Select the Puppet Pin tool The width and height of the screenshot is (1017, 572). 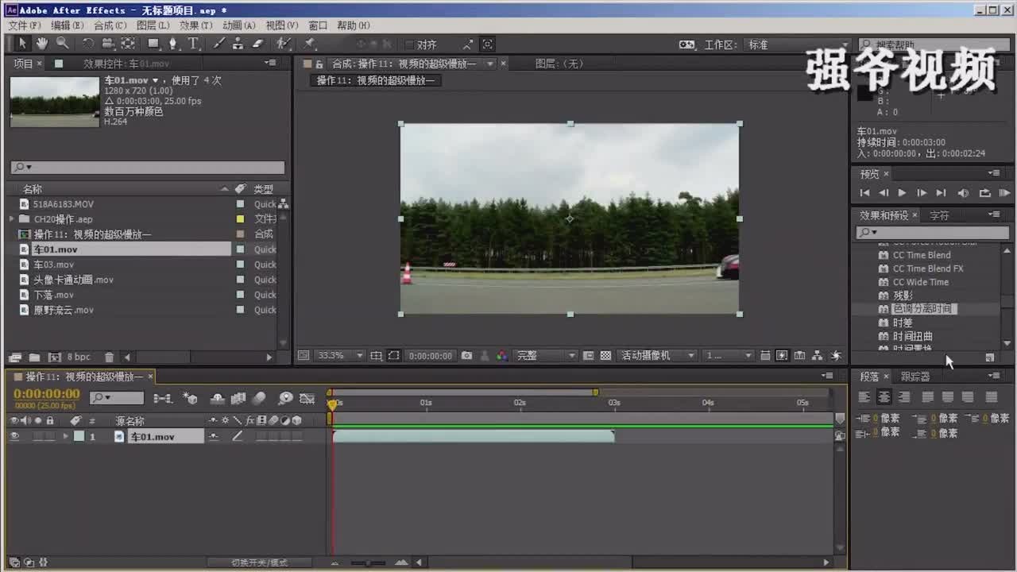pyautogui.click(x=310, y=44)
